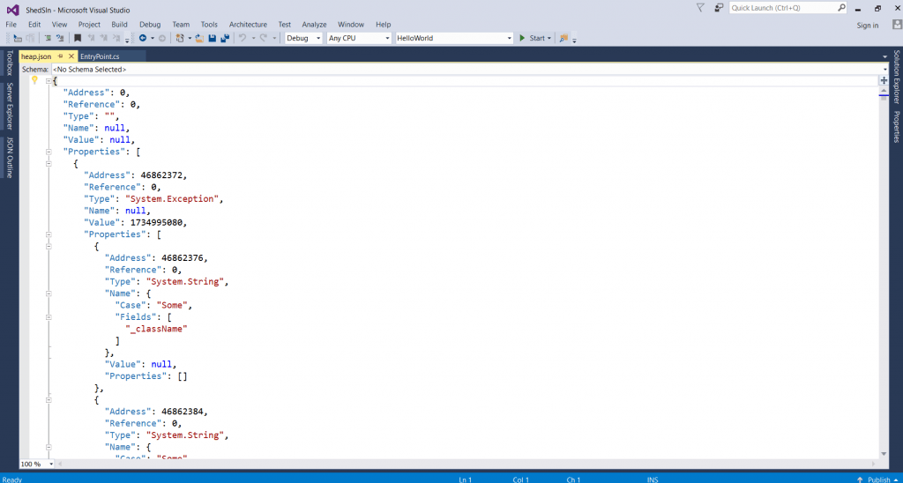
Task: Collapse the "Fields": [ array containing _className
Action: coord(49,316)
